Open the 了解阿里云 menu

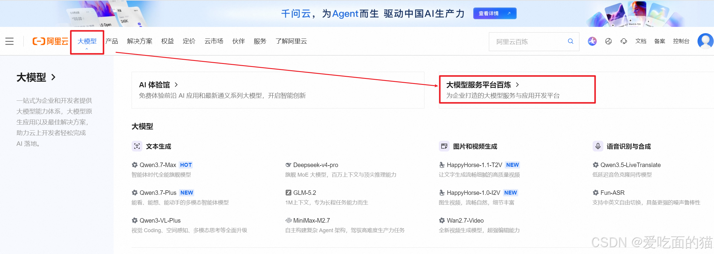pyautogui.click(x=291, y=41)
